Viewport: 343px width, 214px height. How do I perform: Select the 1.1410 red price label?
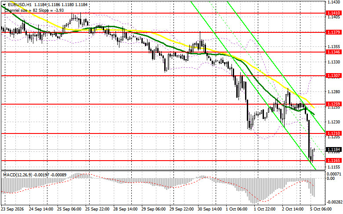tap(334, 13)
